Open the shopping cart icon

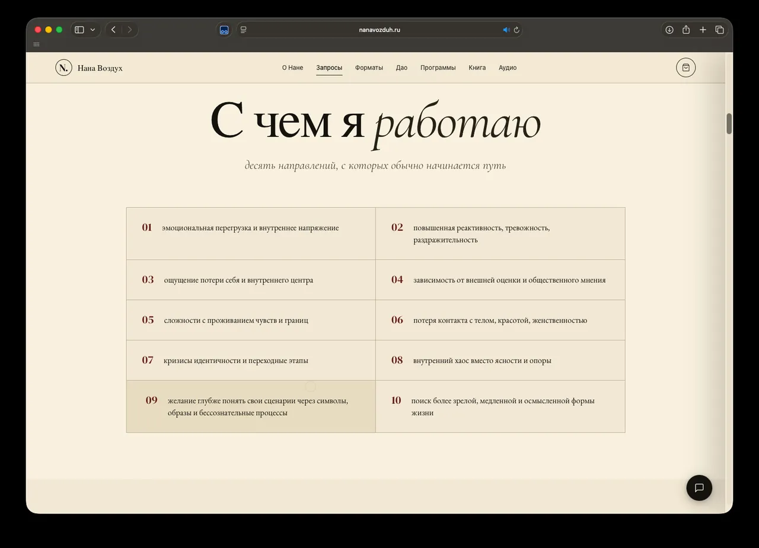click(x=685, y=68)
